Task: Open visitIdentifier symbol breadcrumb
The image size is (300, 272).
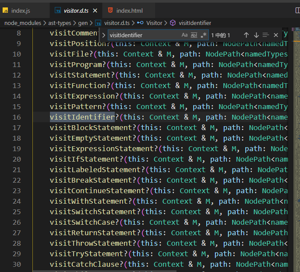Action: point(195,23)
